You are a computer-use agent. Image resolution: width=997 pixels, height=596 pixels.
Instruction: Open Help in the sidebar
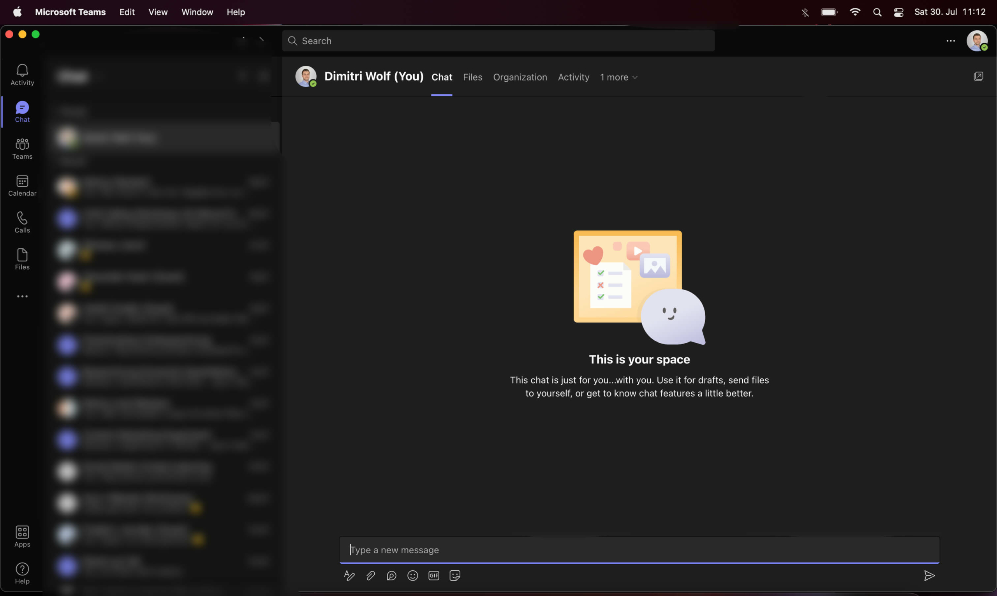[x=22, y=573]
